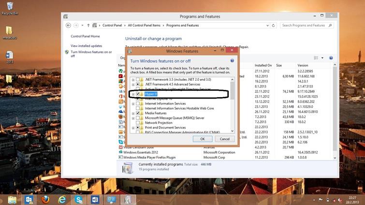Open help in Windows Features dialog
This screenshot has width=365, height=205.
tap(232, 61)
